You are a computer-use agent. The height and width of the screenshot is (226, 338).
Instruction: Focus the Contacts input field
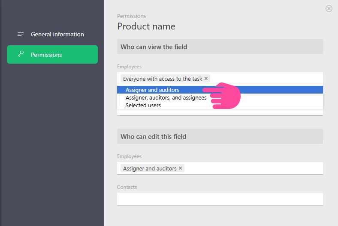[x=220, y=199]
